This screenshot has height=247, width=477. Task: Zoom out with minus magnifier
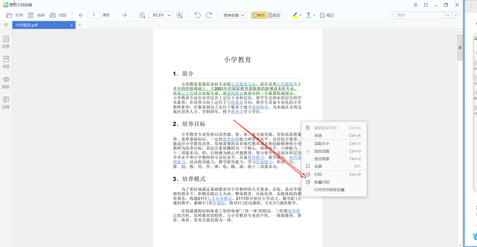(142, 15)
